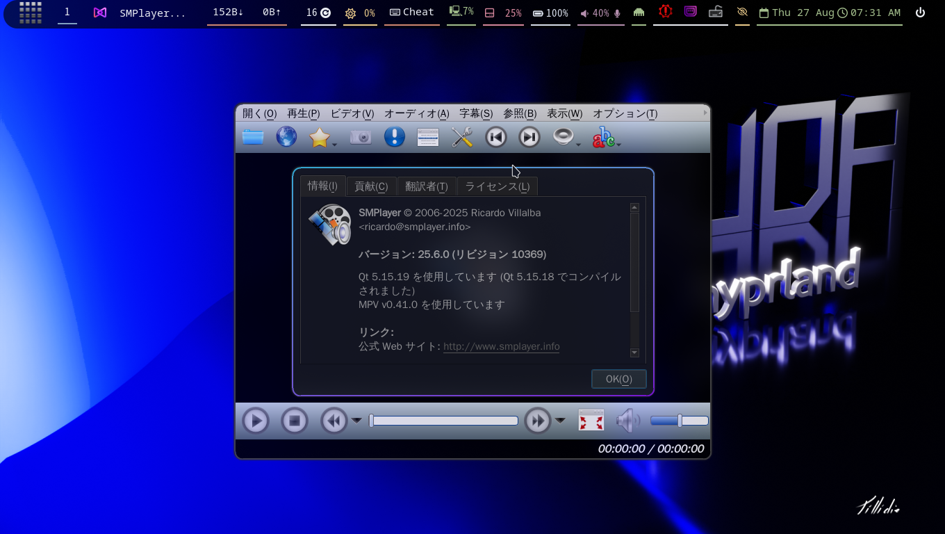Open the 開く(O) menu
945x534 pixels.
pos(259,113)
